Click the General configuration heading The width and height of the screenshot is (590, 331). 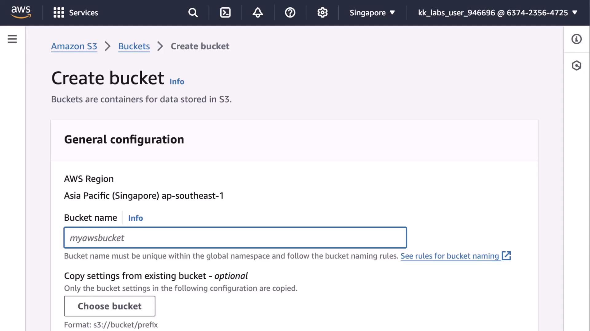124,139
